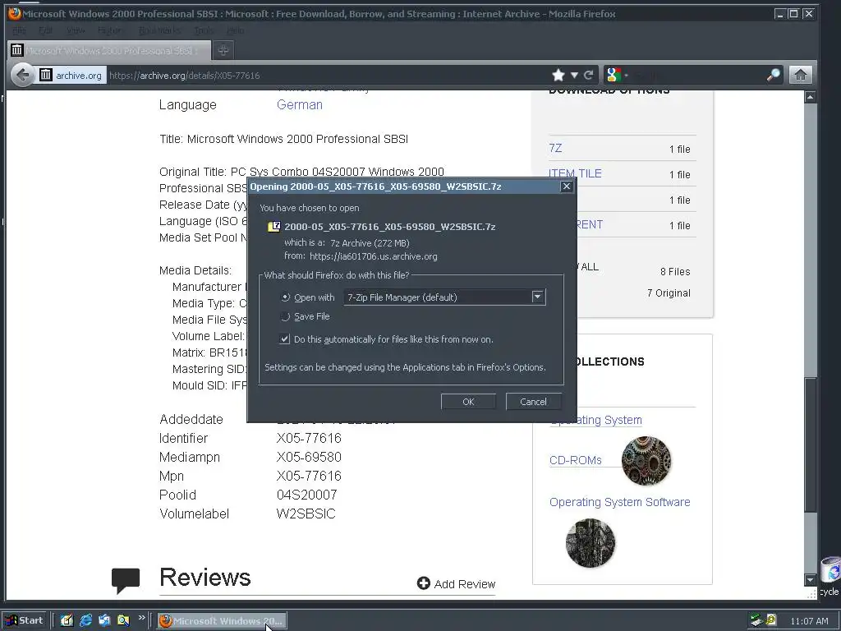The width and height of the screenshot is (841, 631).
Task: Open the Help menu
Action: (x=235, y=30)
